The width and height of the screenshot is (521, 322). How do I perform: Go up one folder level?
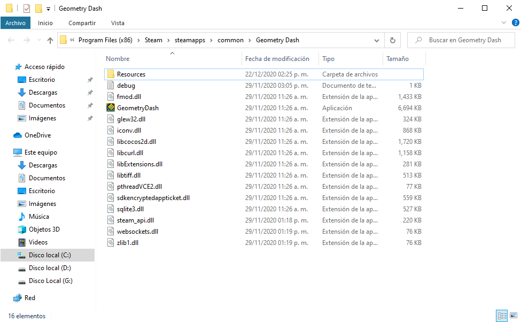50,40
